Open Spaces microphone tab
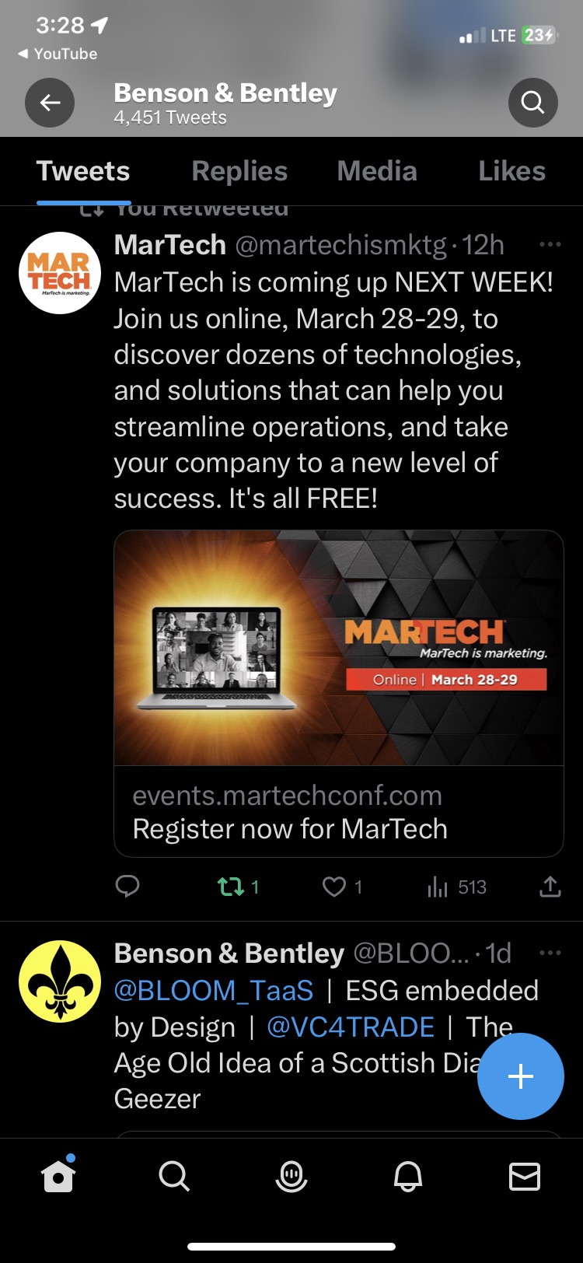583x1263 pixels. [x=291, y=1177]
